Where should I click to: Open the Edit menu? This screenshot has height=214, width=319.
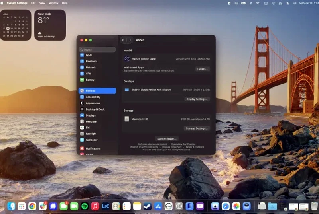(x=33, y=3)
